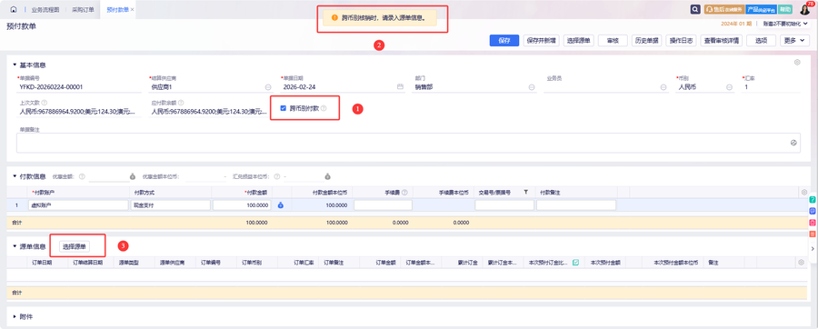The image size is (818, 329).
Task: Open column settings gear of payment table
Action: point(804,193)
